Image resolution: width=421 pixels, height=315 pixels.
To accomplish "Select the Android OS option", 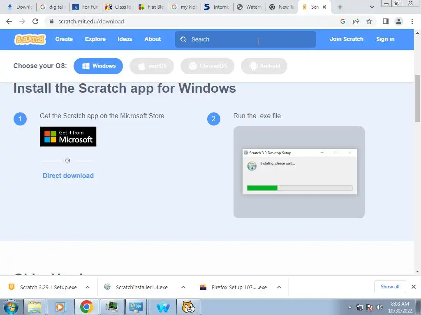I will click(x=264, y=66).
